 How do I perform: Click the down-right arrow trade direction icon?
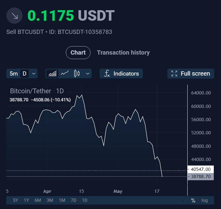click(14, 16)
